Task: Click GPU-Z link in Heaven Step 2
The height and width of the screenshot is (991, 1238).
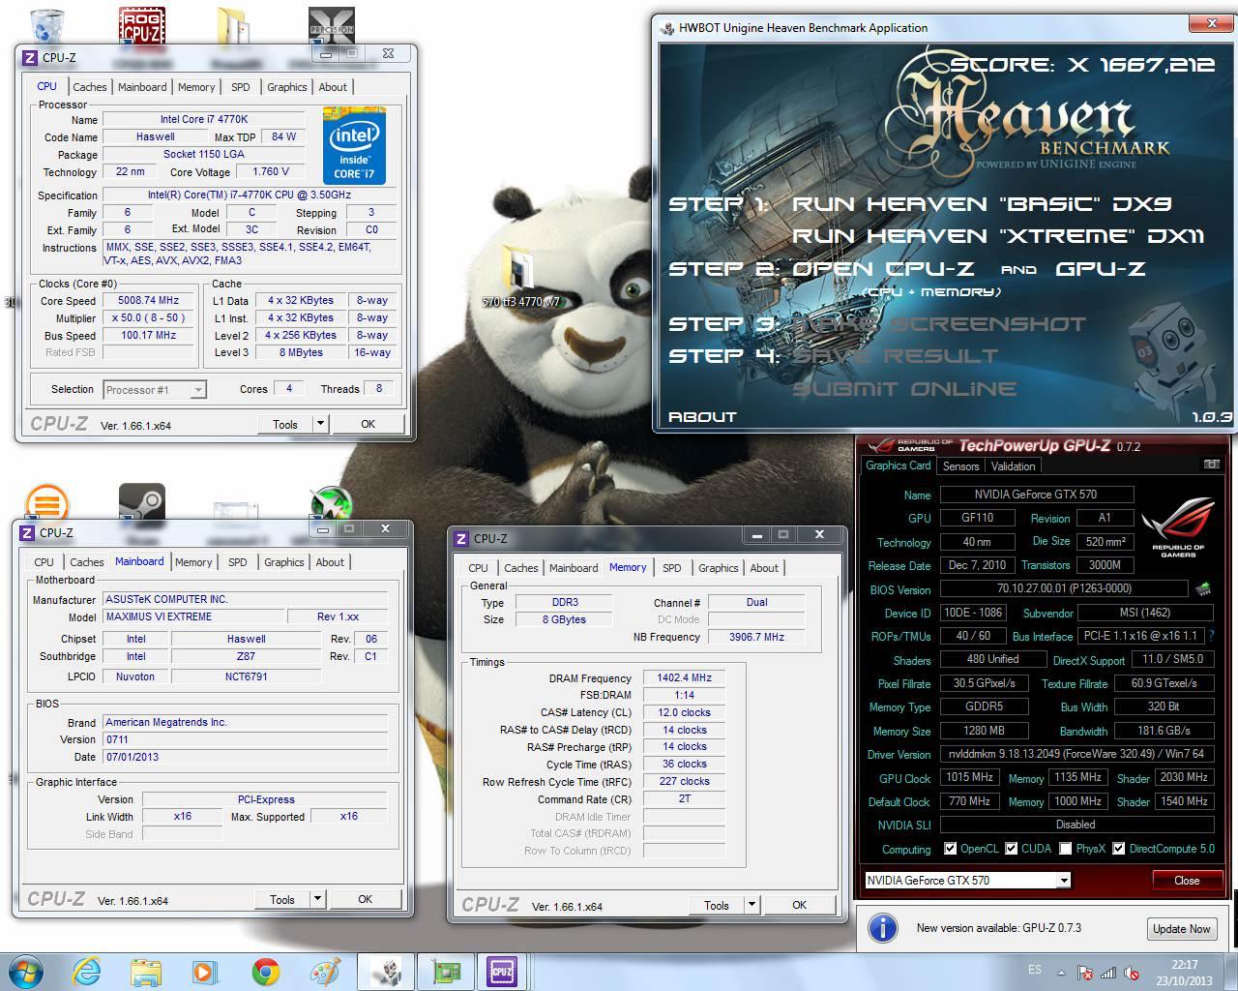Action: (1101, 269)
